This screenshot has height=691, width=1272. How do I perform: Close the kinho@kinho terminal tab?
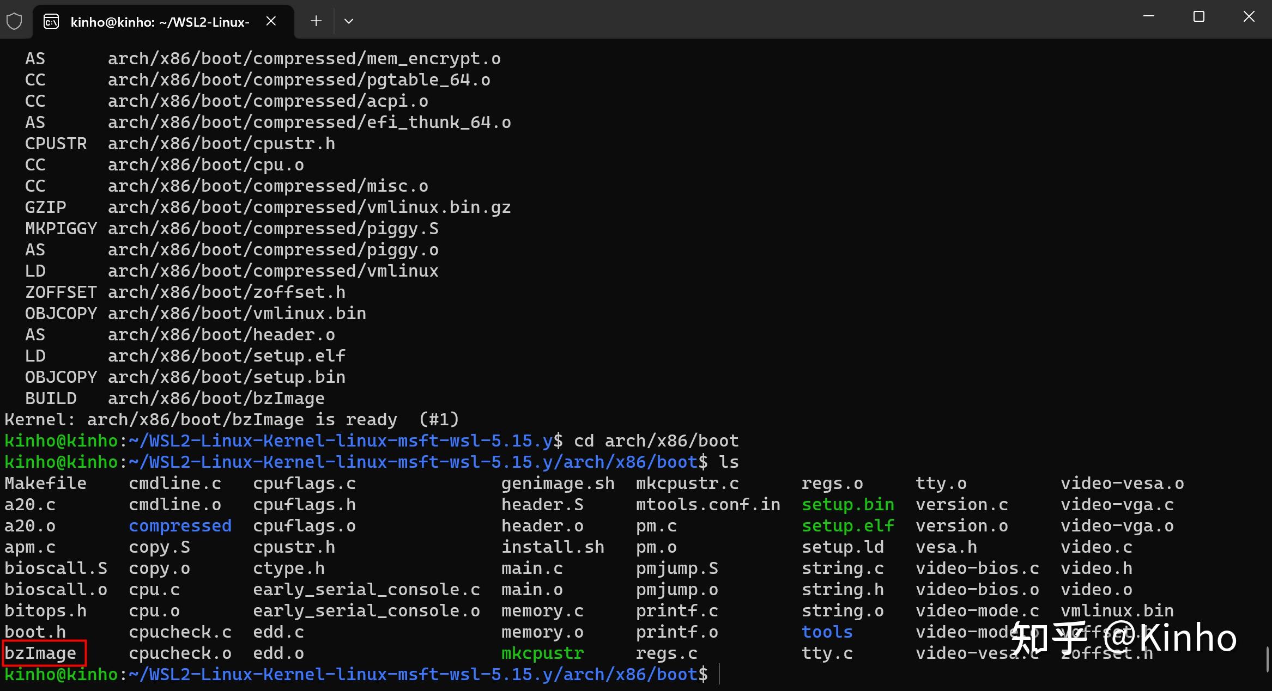pos(271,21)
